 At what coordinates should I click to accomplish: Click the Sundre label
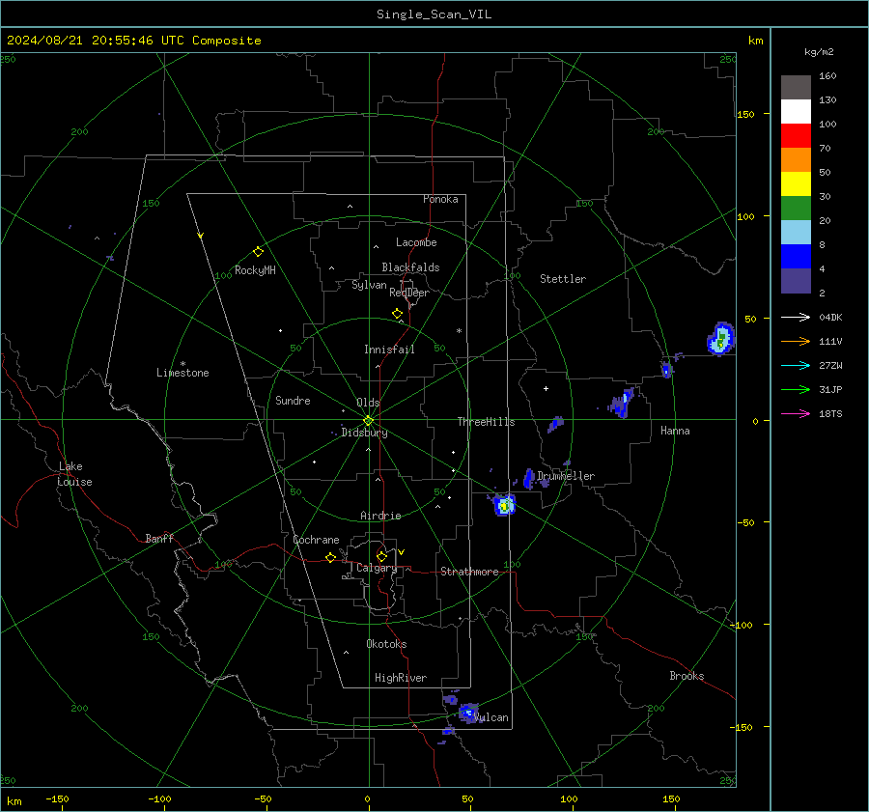coord(293,400)
